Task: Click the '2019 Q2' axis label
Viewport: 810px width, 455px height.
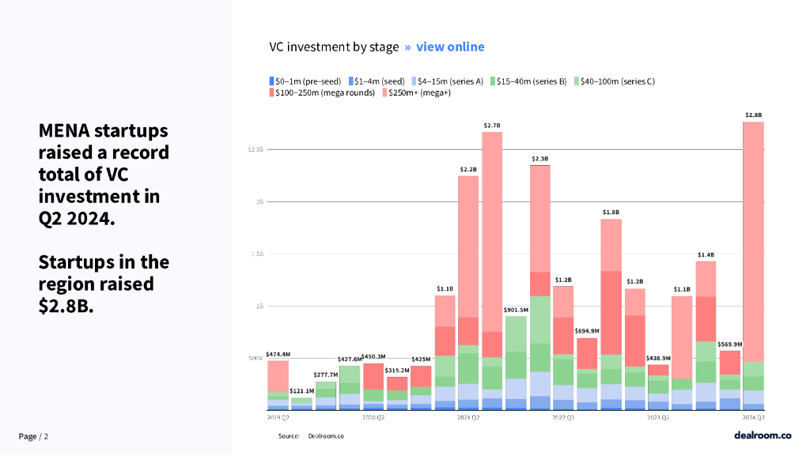Action: 278,416
